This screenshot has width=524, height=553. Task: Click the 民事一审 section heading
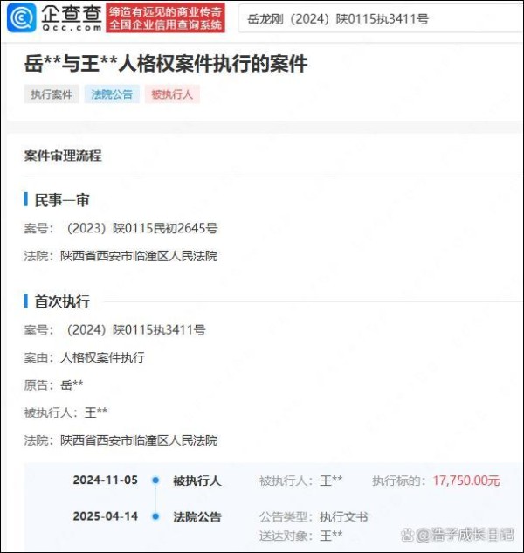coord(62,200)
